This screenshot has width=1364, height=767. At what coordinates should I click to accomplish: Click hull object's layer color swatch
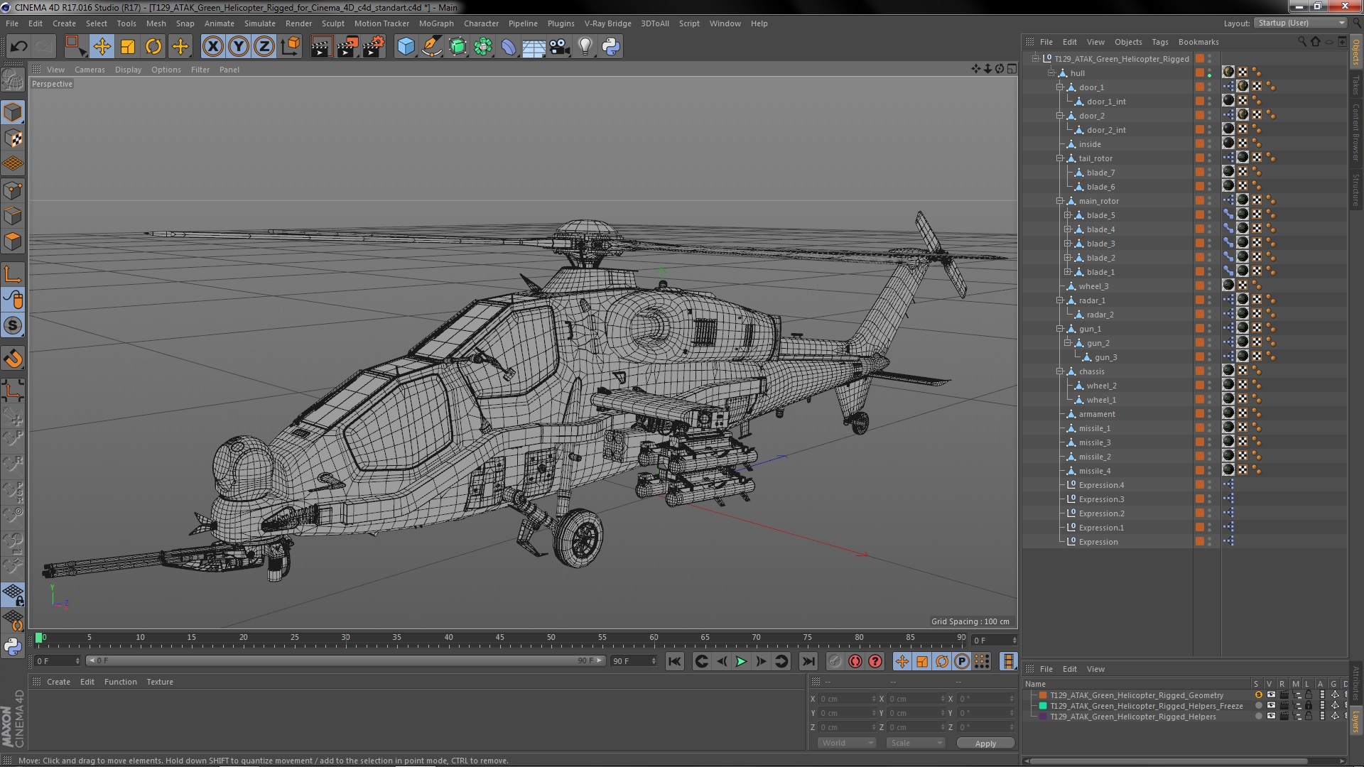pyautogui.click(x=1199, y=72)
